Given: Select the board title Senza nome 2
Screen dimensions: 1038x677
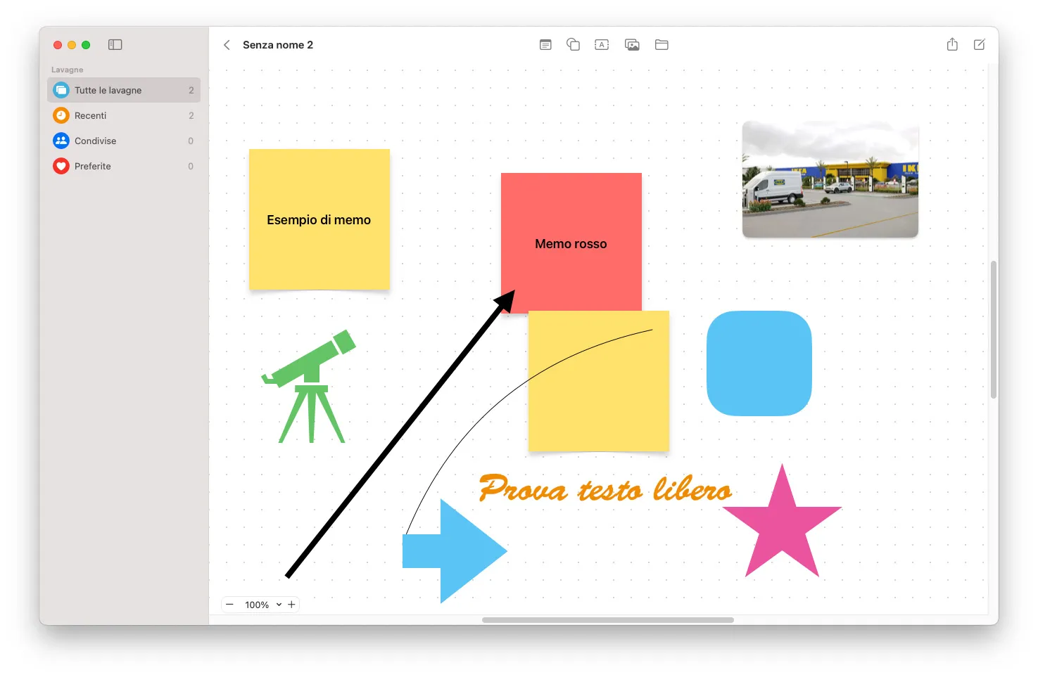Looking at the screenshot, I should point(278,44).
